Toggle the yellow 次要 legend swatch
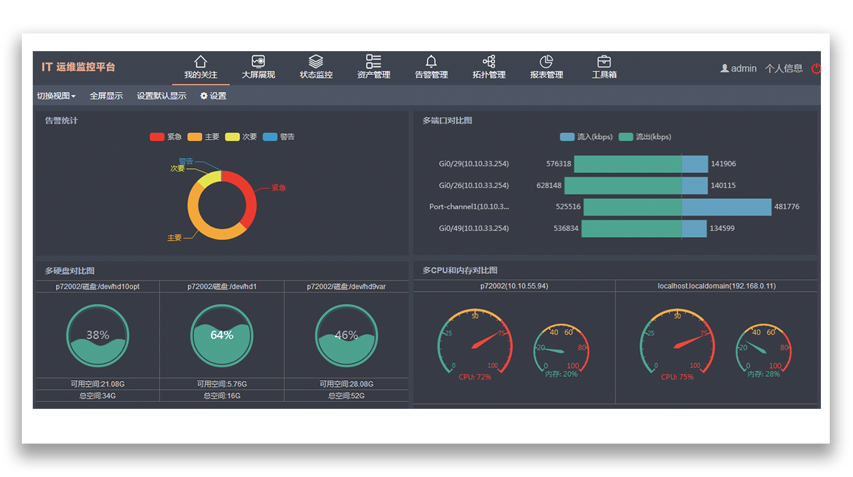The image size is (853, 477). tap(232, 137)
